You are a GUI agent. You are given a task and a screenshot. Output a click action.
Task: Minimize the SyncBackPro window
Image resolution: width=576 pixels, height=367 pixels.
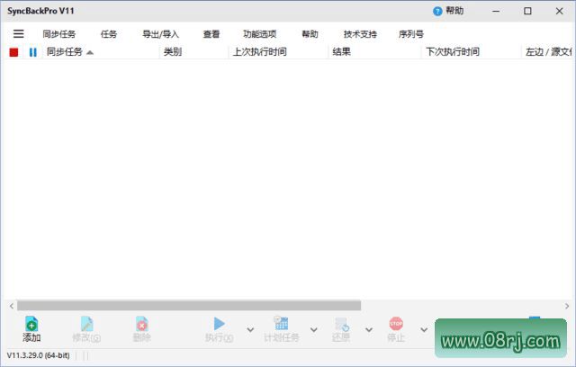[x=496, y=12]
